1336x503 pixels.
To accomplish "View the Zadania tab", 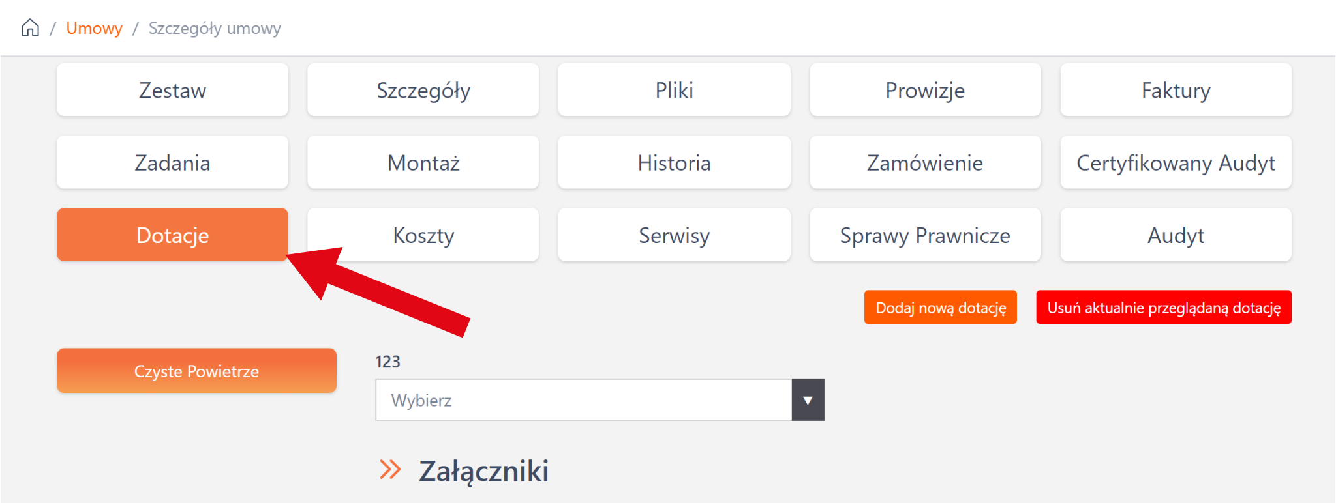I will 172,162.
